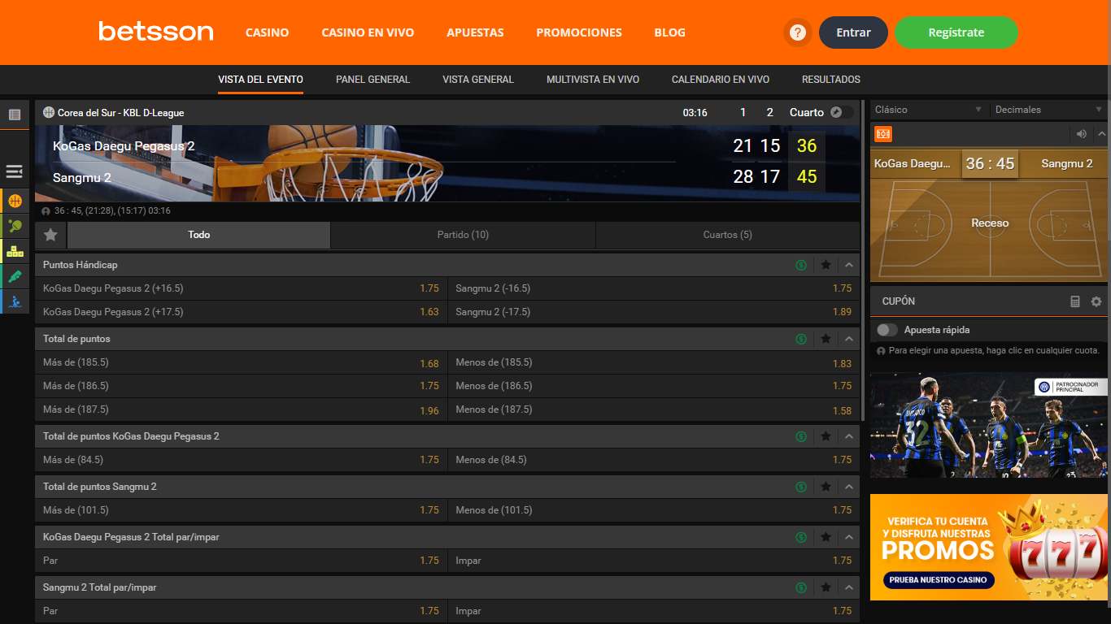Open RESULTADOS tab
The image size is (1111, 624).
point(831,80)
